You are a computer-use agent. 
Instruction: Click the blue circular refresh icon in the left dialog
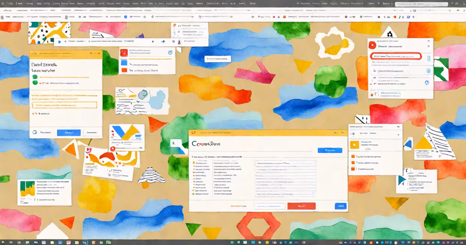pos(35,132)
